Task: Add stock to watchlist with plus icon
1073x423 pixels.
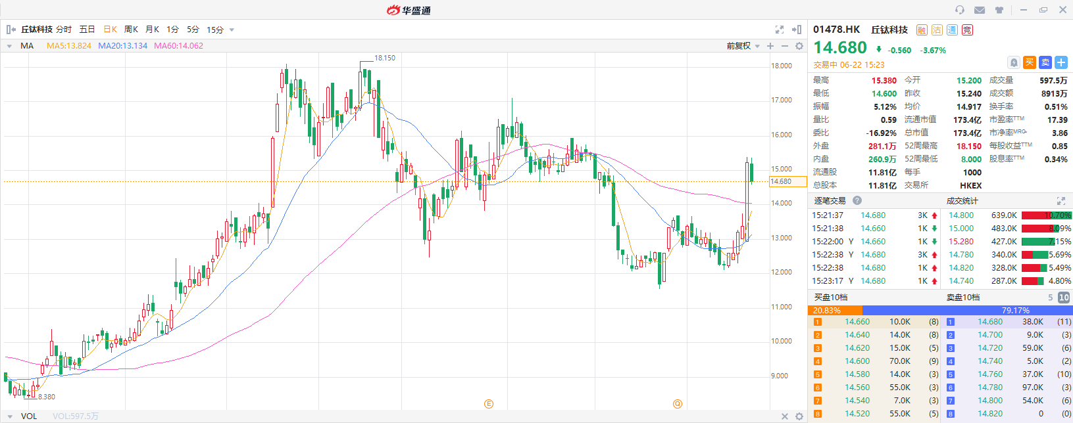Action: tap(1061, 62)
